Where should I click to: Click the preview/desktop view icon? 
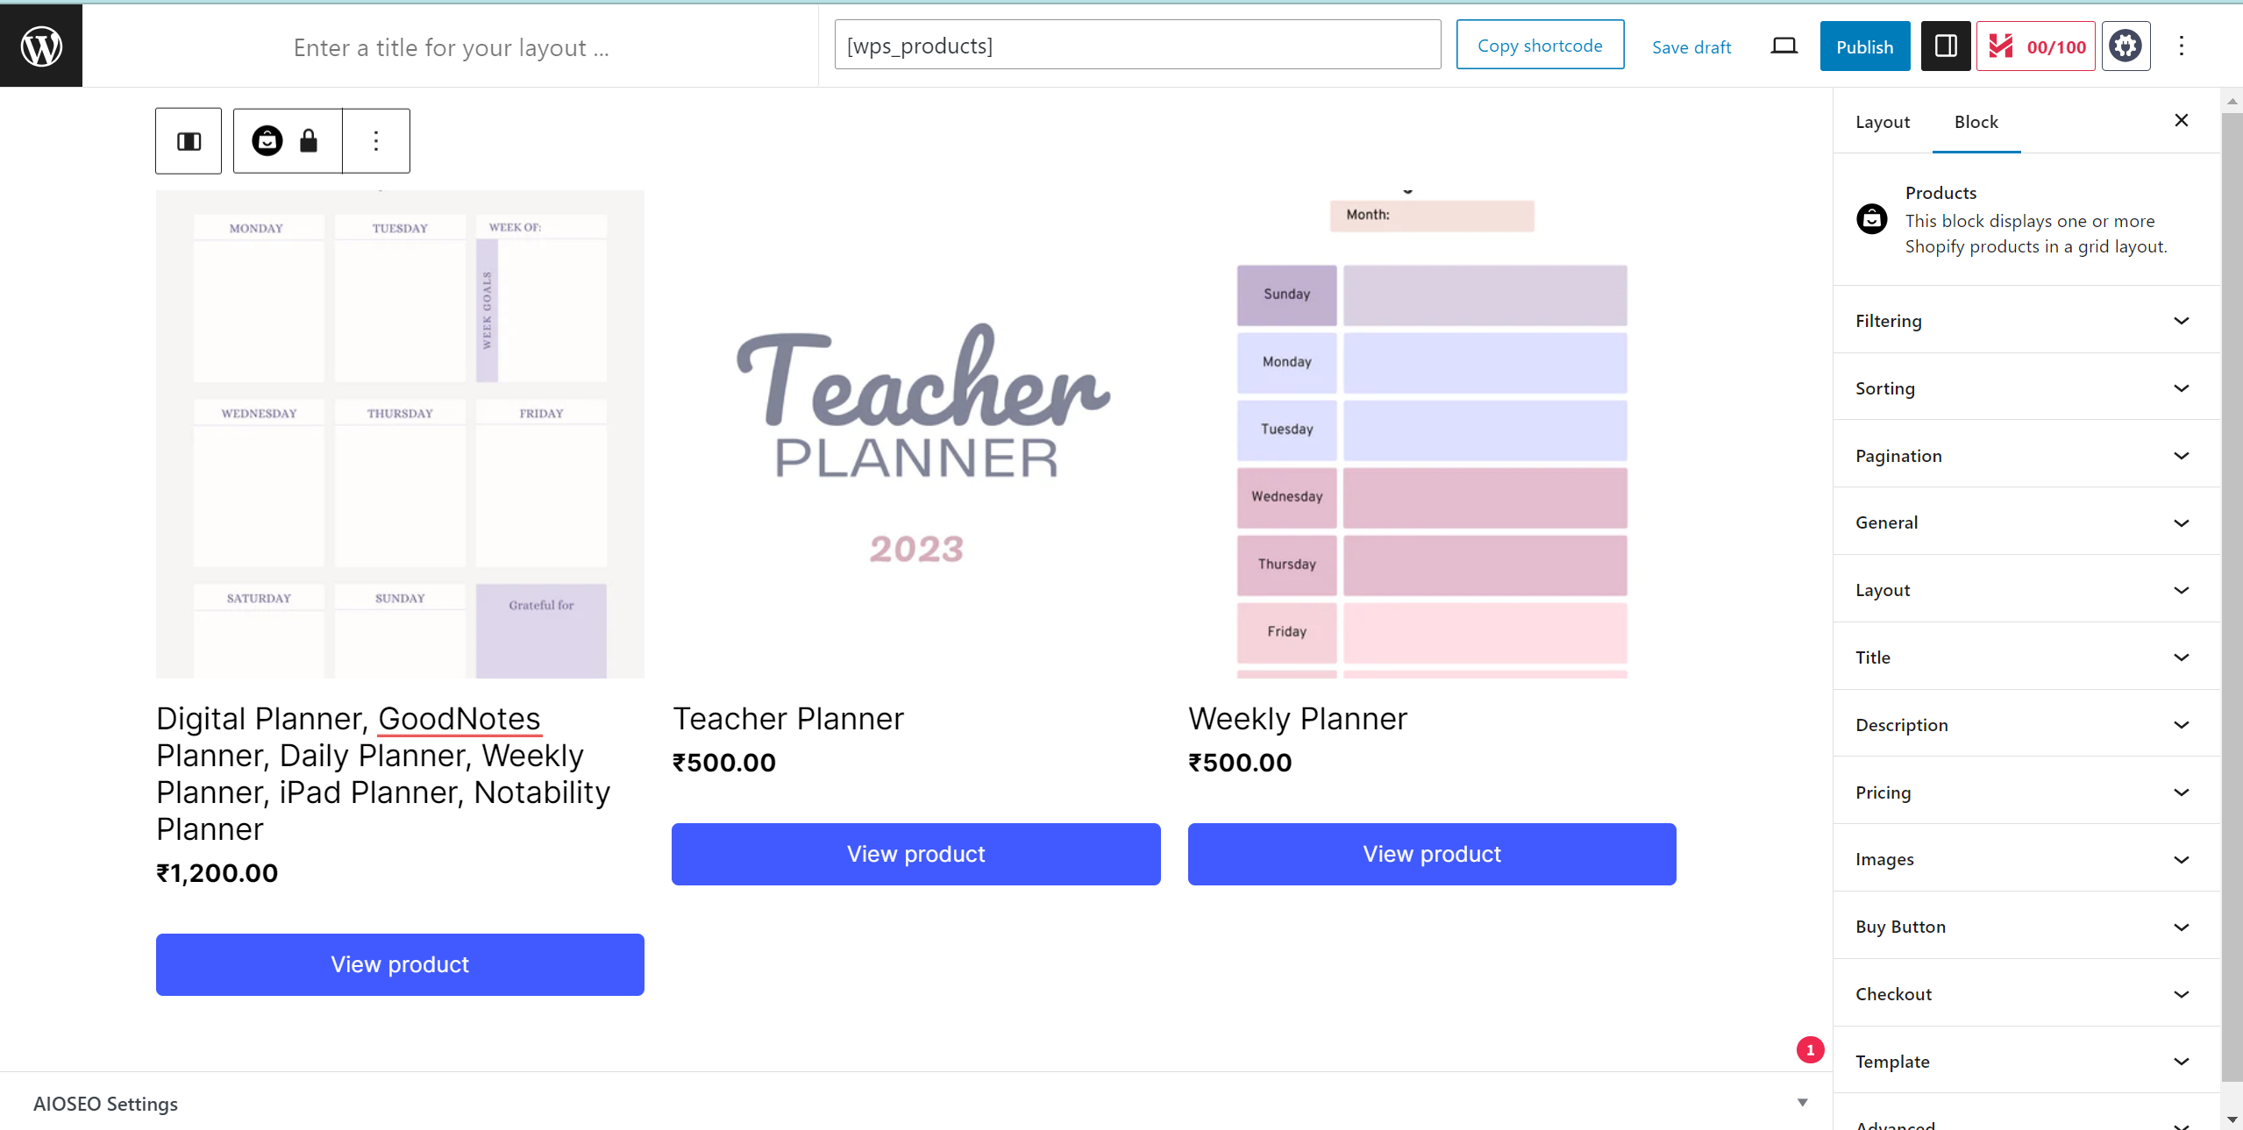point(1784,45)
